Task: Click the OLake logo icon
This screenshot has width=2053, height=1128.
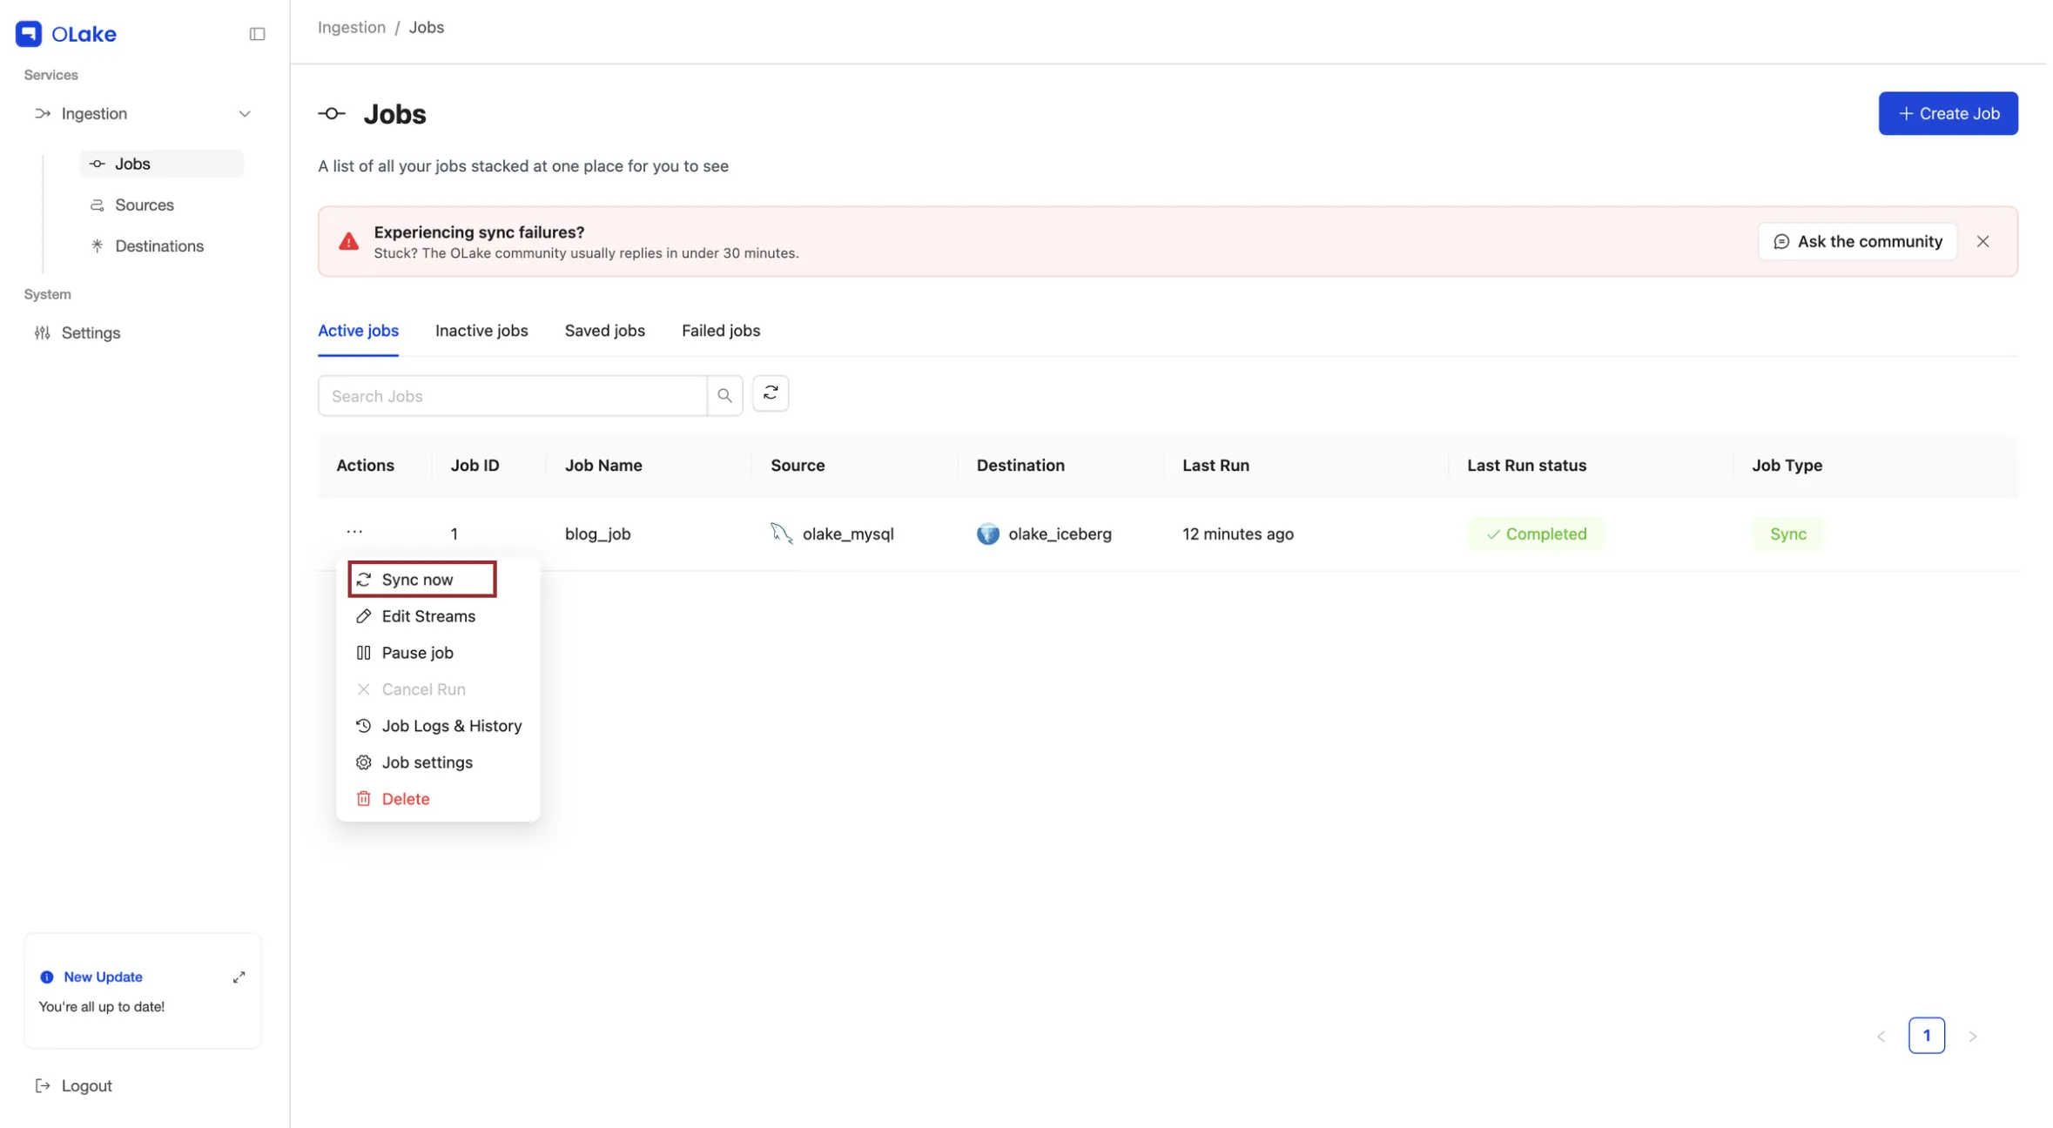Action: (29, 33)
